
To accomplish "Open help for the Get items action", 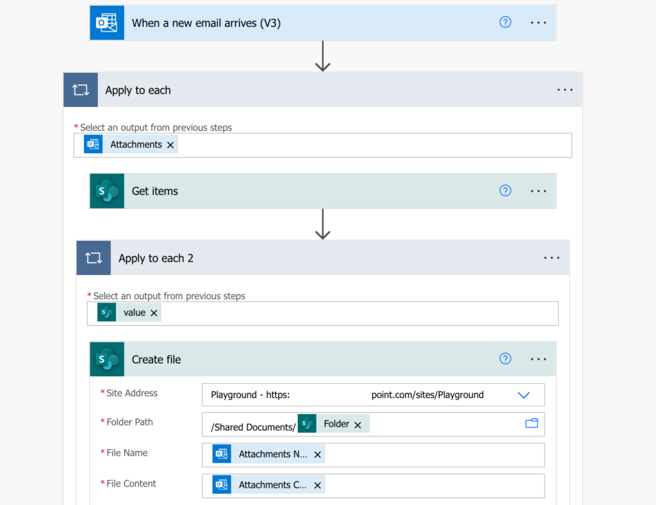I will point(505,190).
